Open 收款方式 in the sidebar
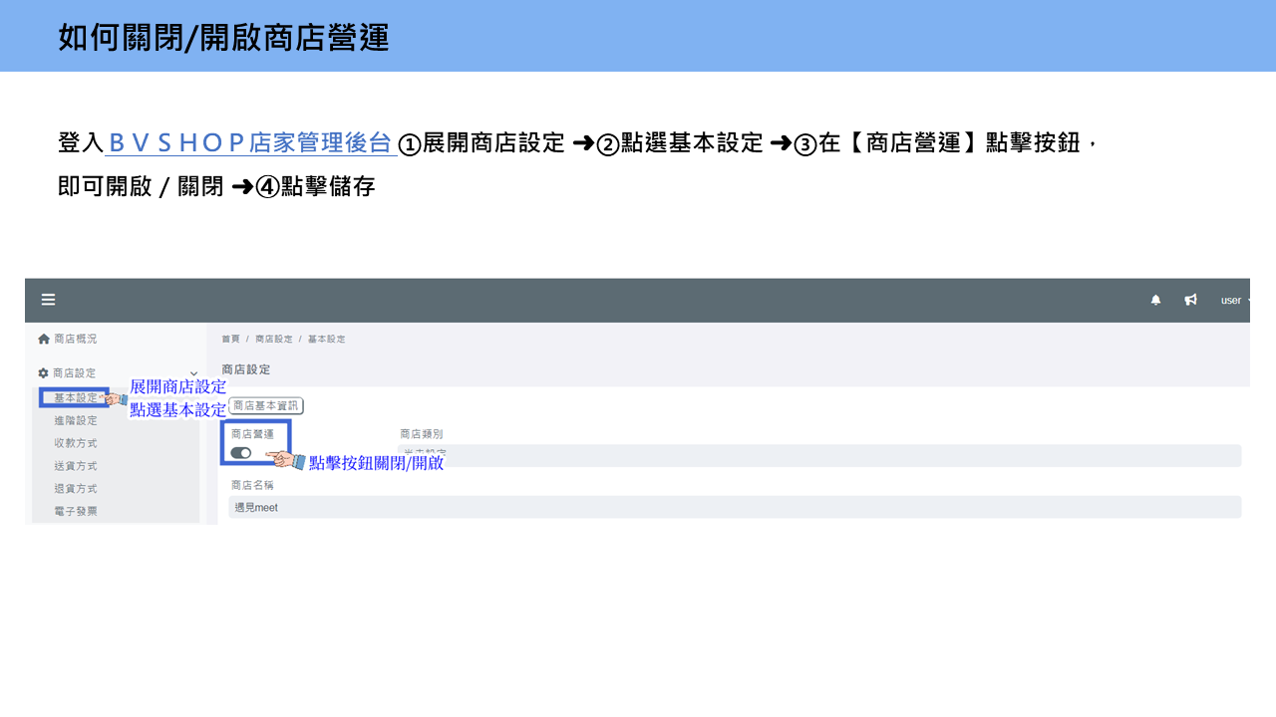 coord(76,443)
